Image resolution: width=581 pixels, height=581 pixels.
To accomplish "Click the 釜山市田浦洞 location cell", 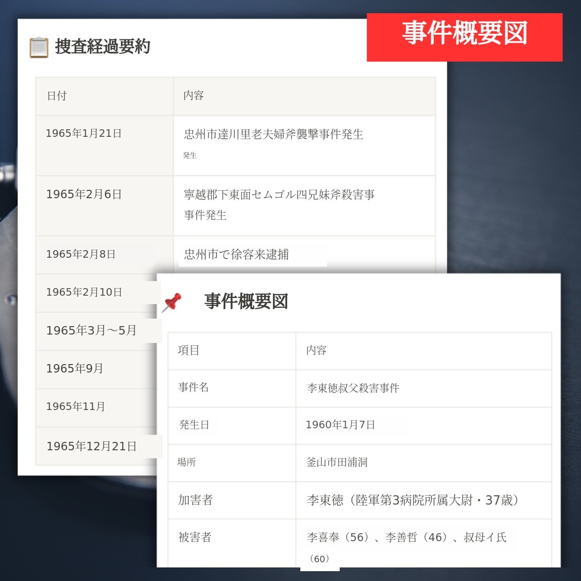I will click(x=337, y=462).
